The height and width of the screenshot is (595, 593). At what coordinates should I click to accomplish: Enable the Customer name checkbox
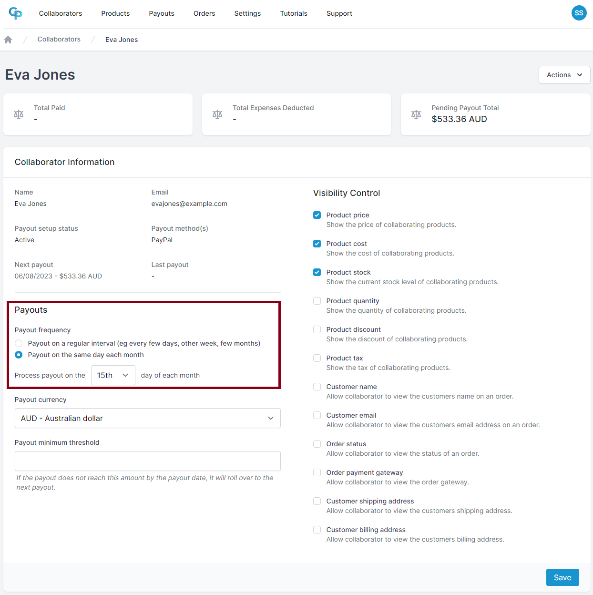tap(317, 387)
